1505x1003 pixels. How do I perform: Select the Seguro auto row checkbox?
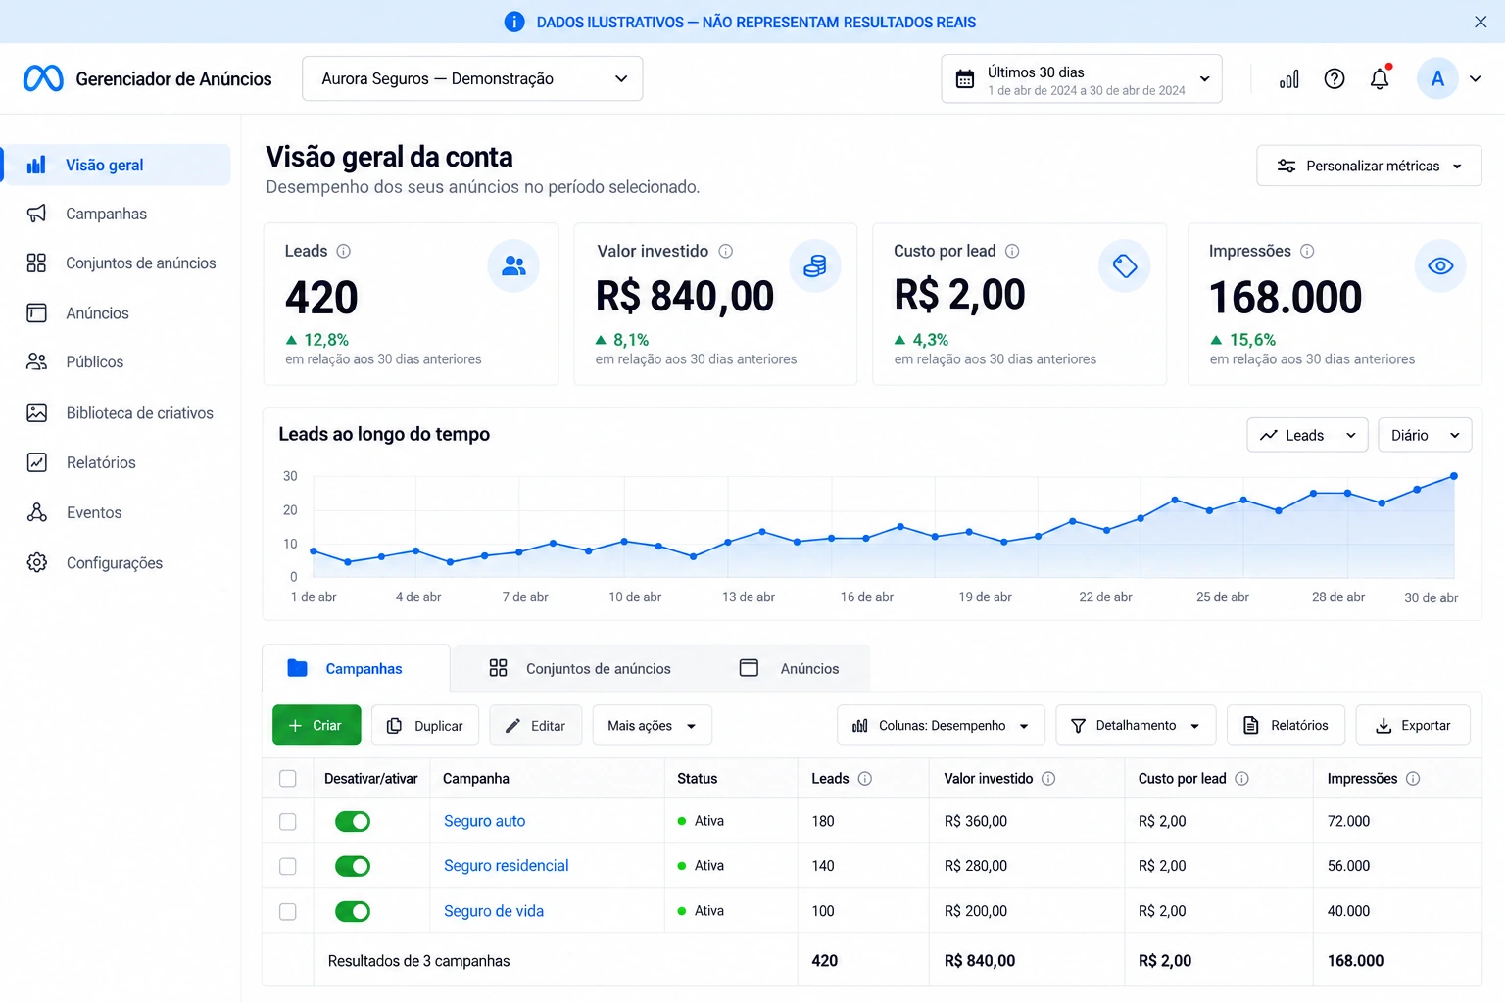pos(288,822)
